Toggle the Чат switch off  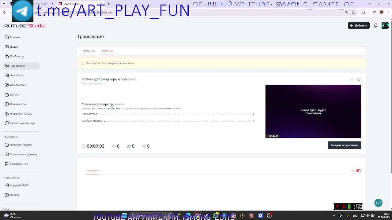359,171
